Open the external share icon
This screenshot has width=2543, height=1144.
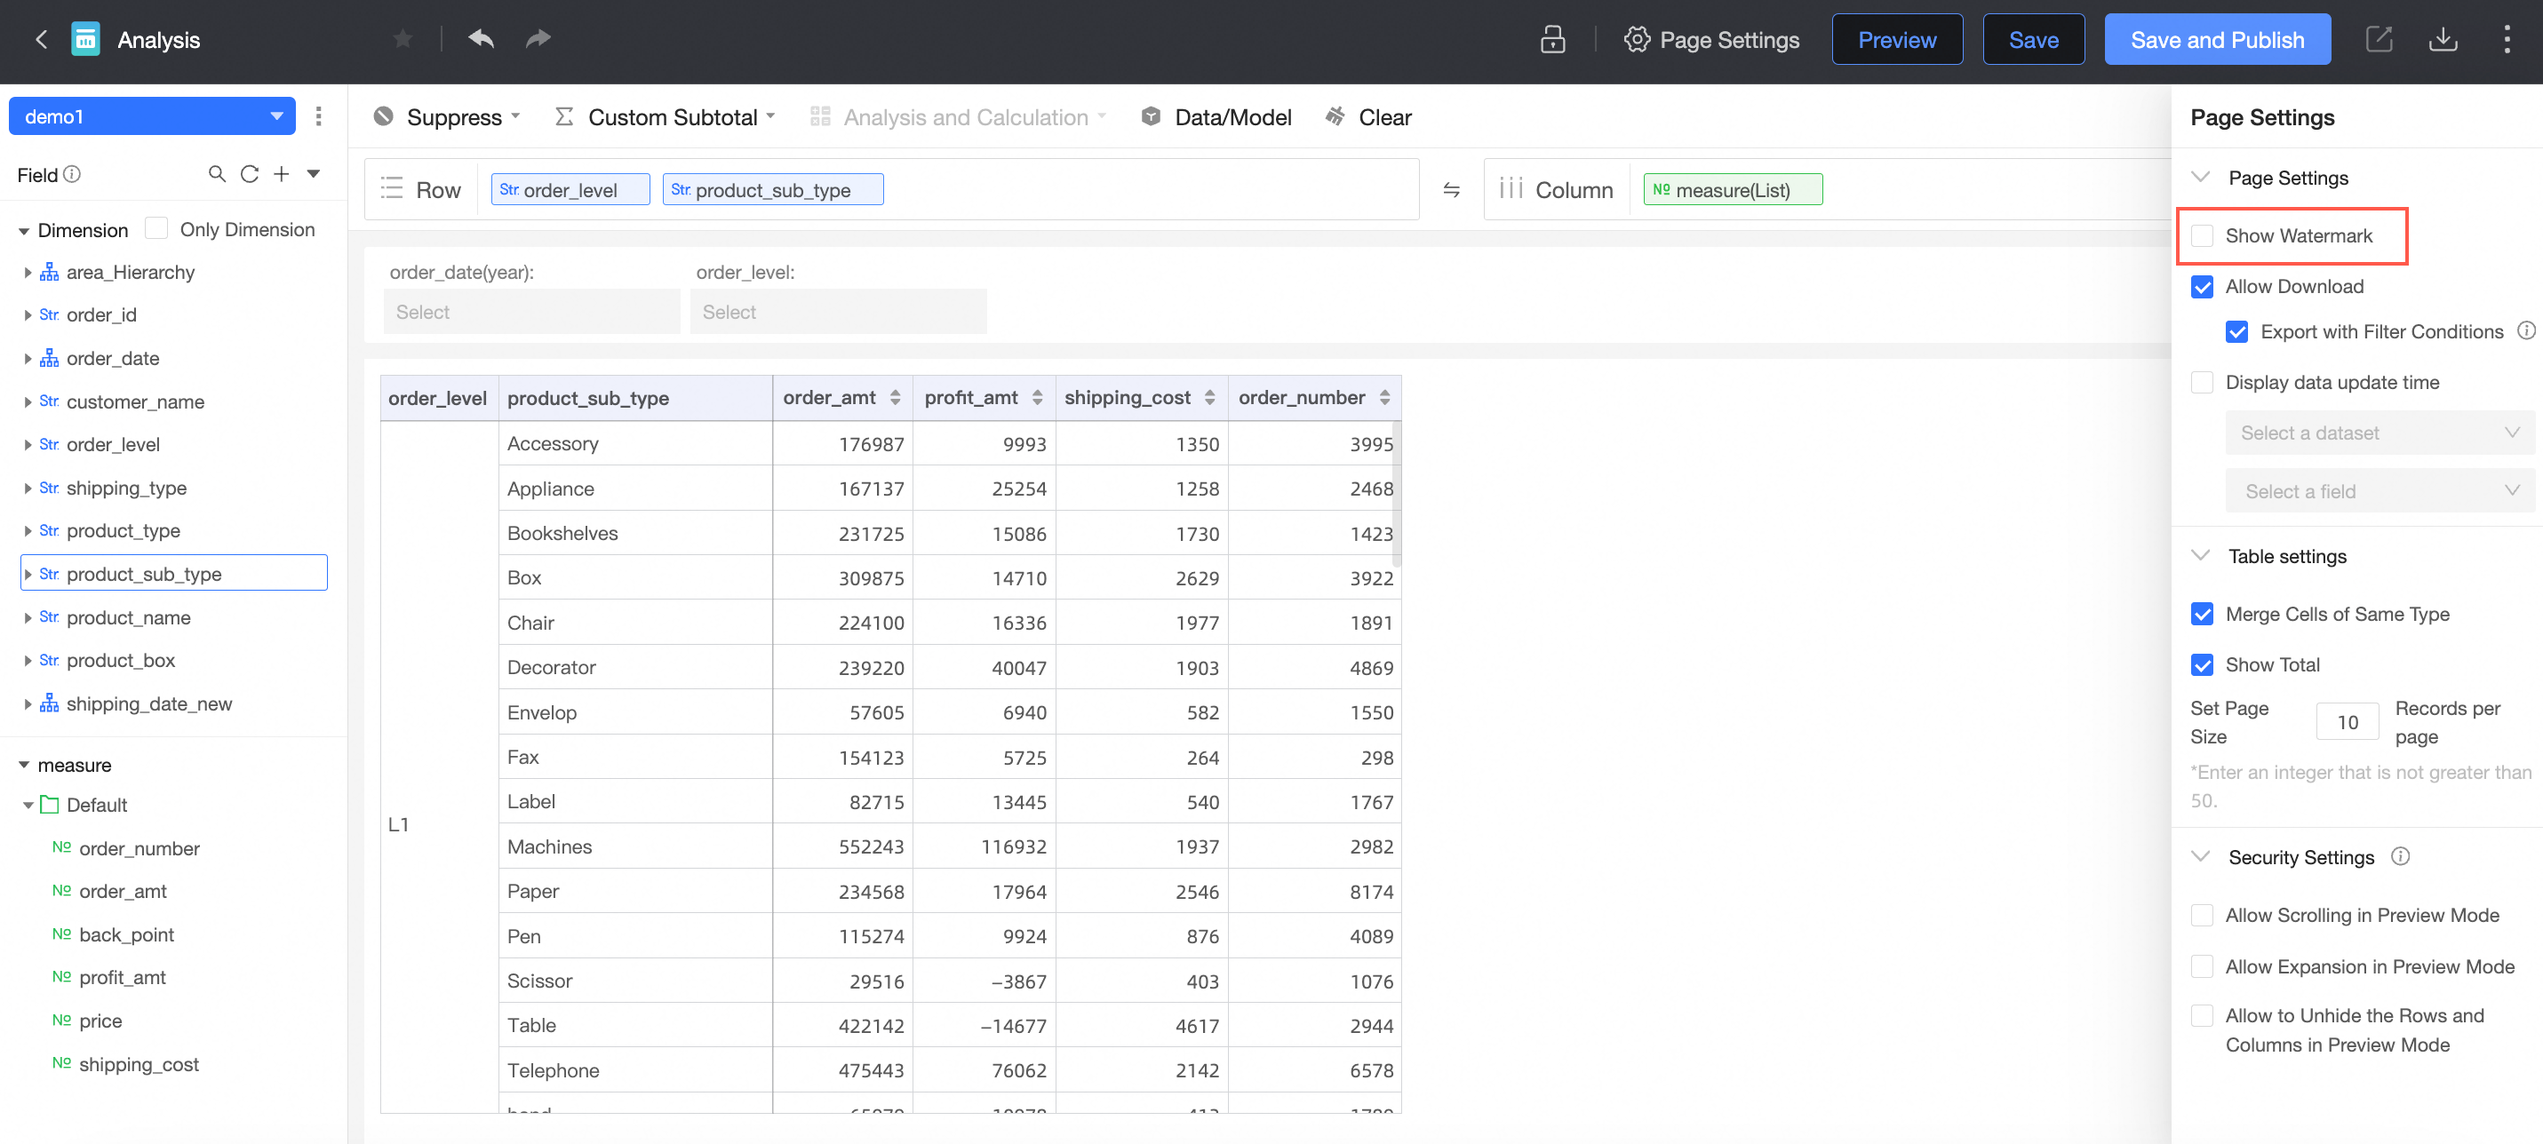(x=2380, y=39)
